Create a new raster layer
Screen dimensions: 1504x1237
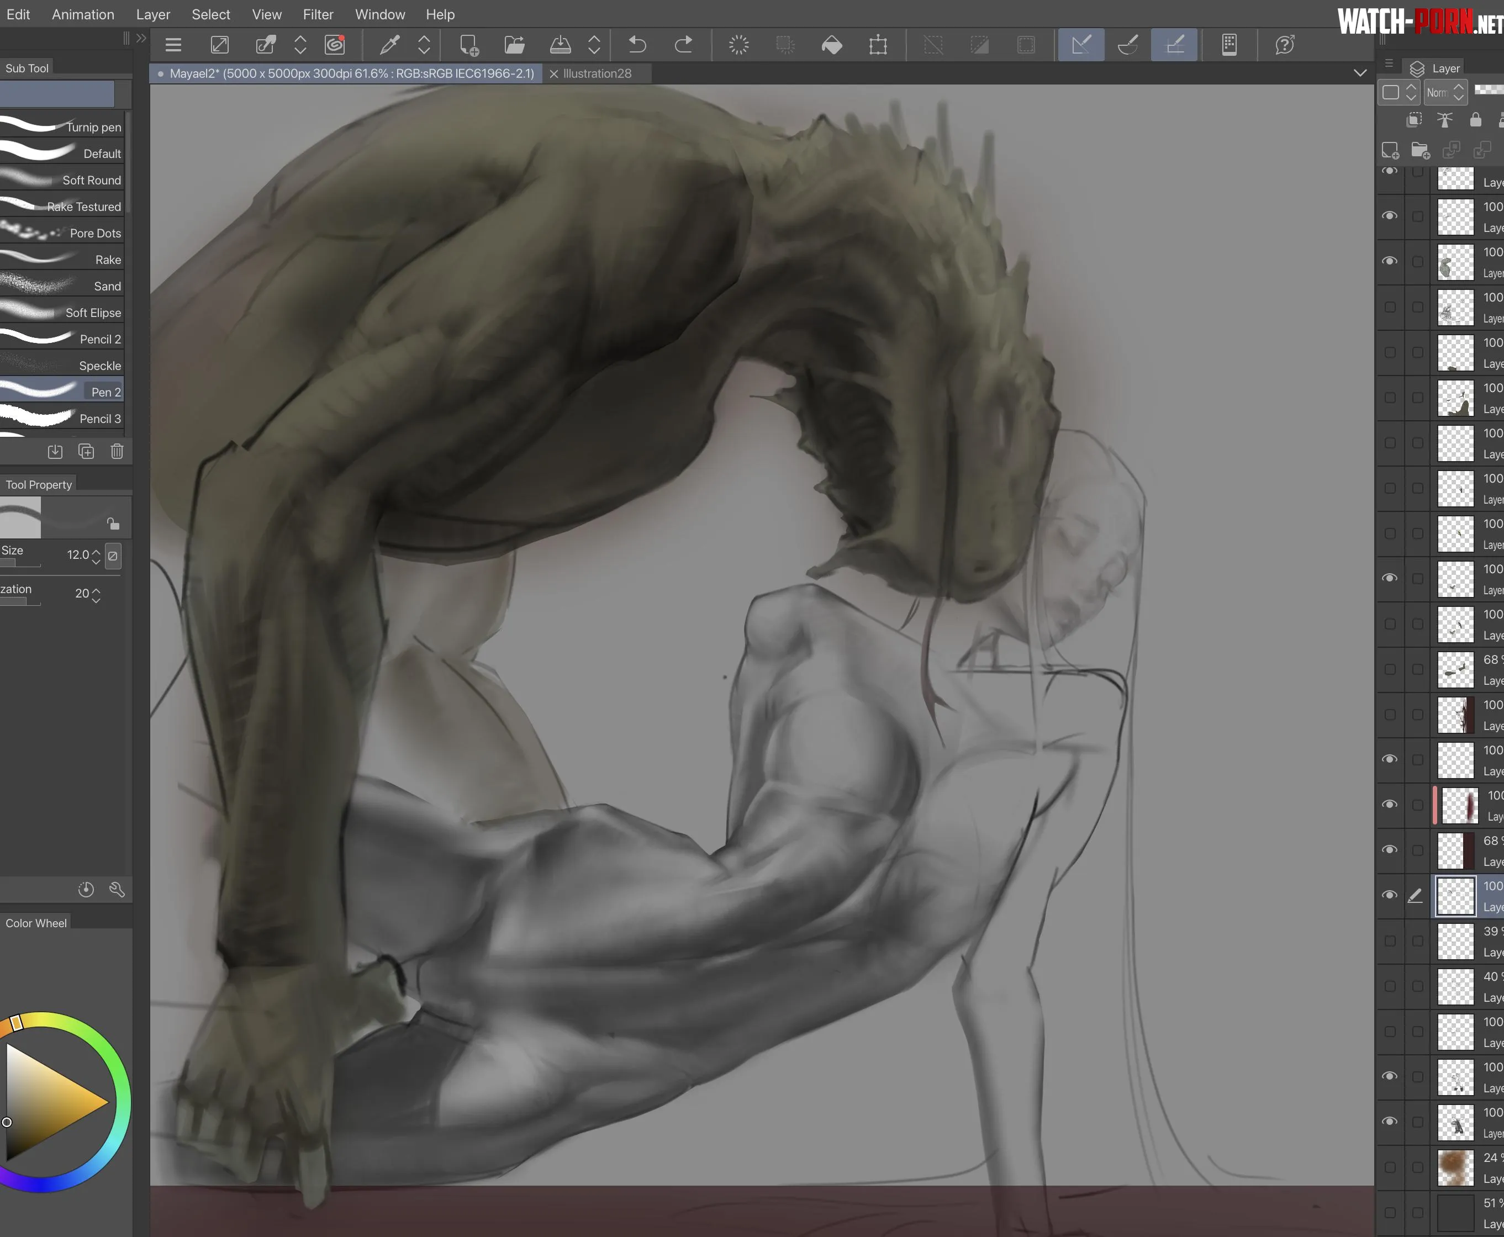(1391, 150)
